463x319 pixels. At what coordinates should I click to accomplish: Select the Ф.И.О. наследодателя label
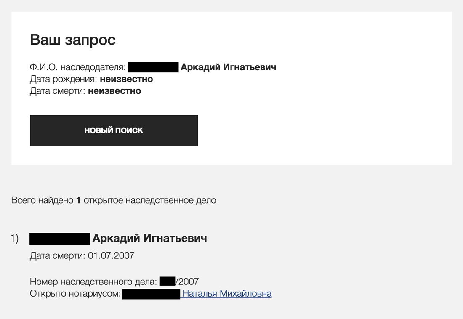(78, 67)
